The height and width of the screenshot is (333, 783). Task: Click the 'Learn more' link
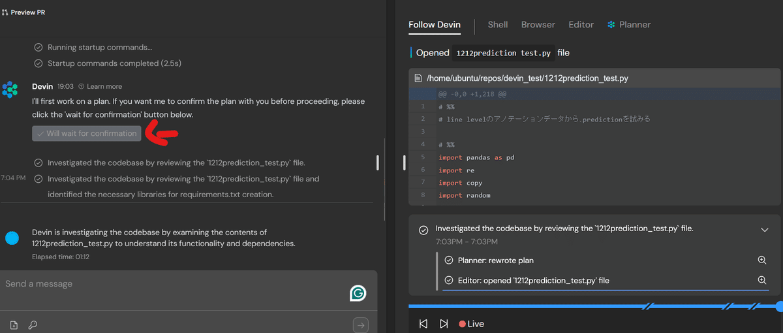coord(100,86)
